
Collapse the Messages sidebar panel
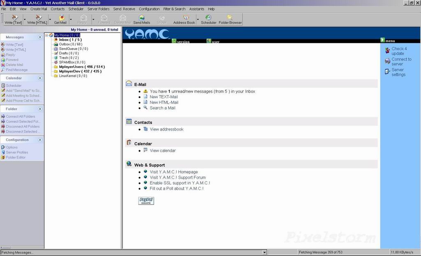click(x=40, y=37)
